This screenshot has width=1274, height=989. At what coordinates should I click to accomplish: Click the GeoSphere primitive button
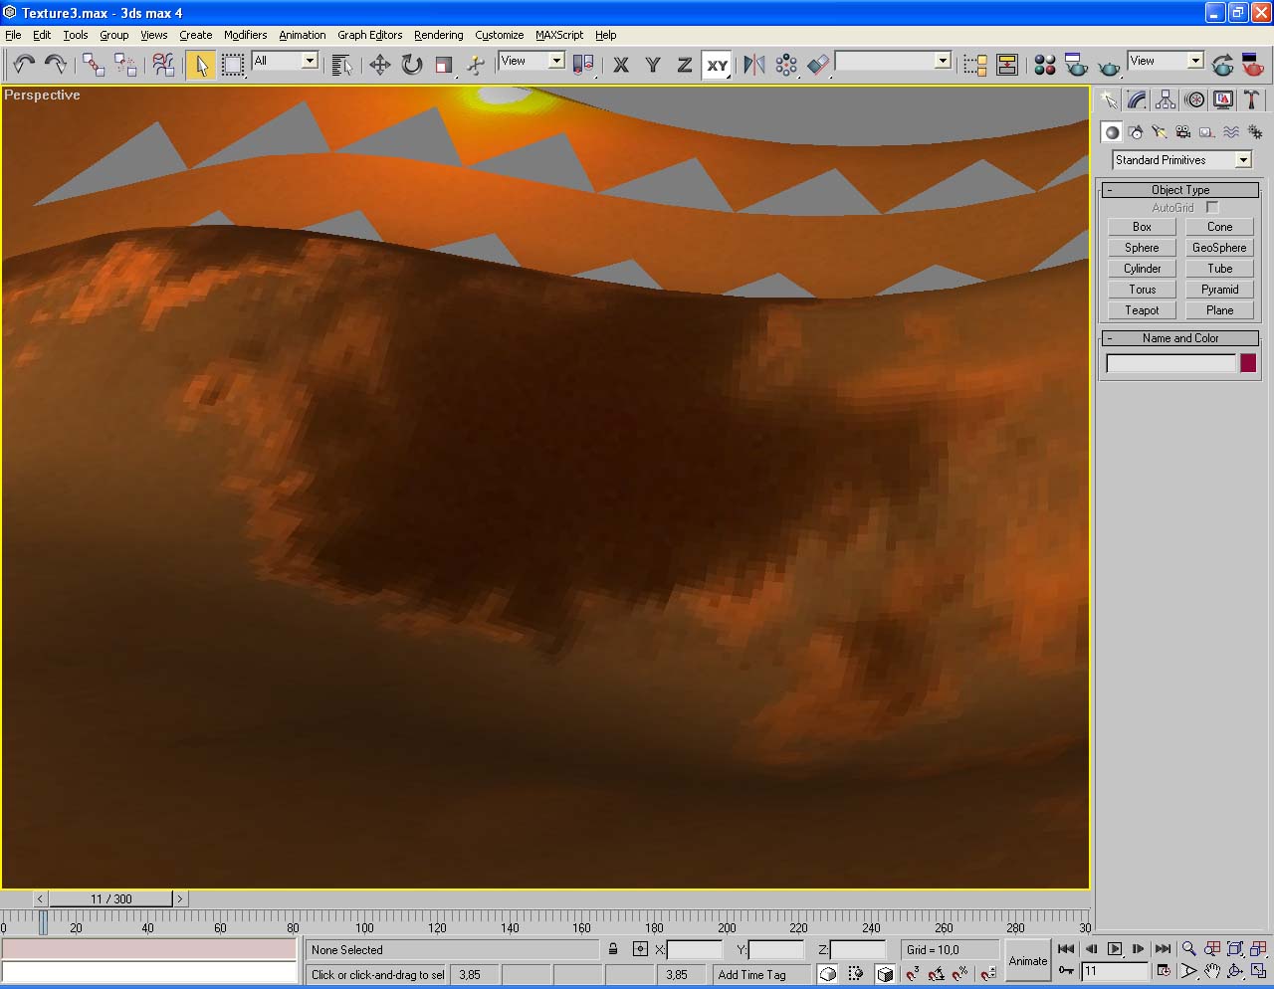coord(1219,248)
